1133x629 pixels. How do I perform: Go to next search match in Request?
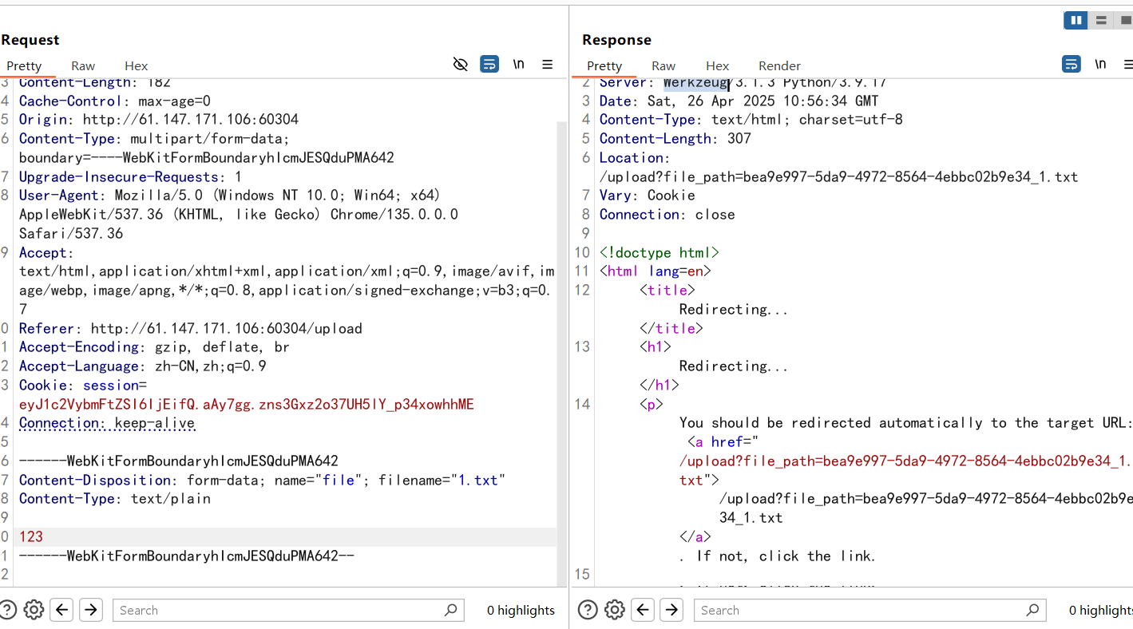91,610
